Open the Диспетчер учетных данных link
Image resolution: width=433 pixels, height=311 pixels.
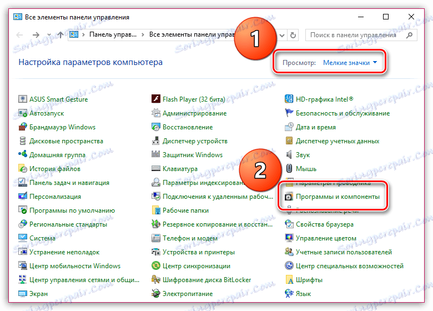click(338, 141)
